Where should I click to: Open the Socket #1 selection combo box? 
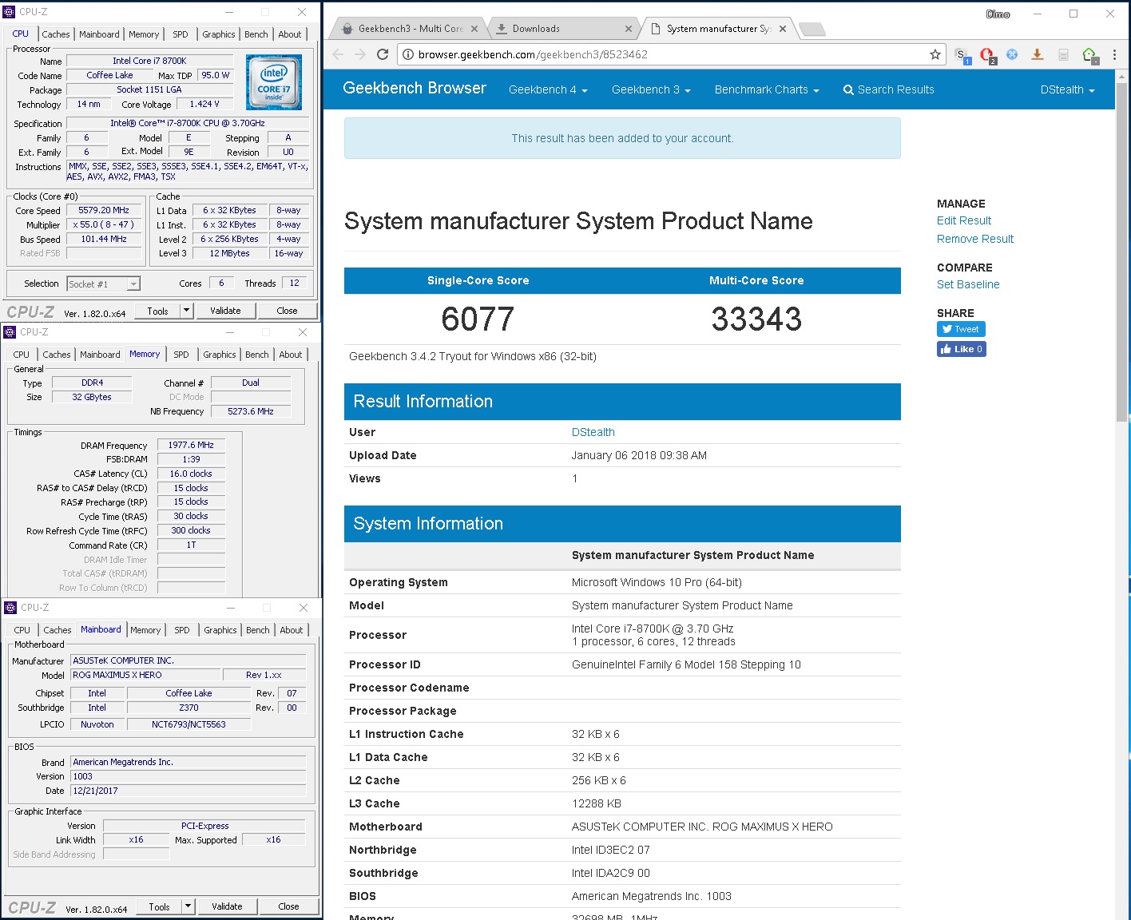tap(103, 284)
